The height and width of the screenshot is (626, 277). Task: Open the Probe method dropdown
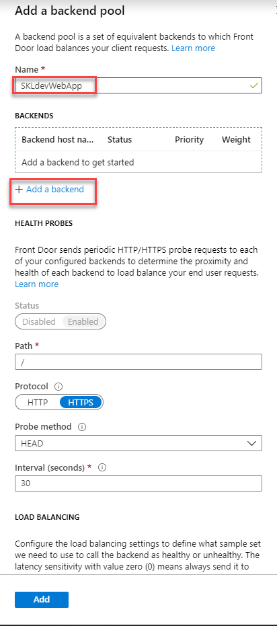138,443
